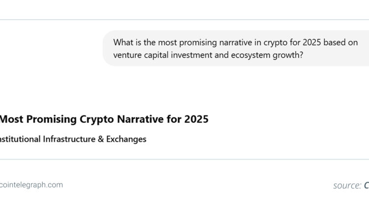Open the cointelegraph.com link

tap(31, 185)
